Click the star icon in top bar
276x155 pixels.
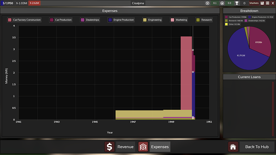(x=222, y=3)
